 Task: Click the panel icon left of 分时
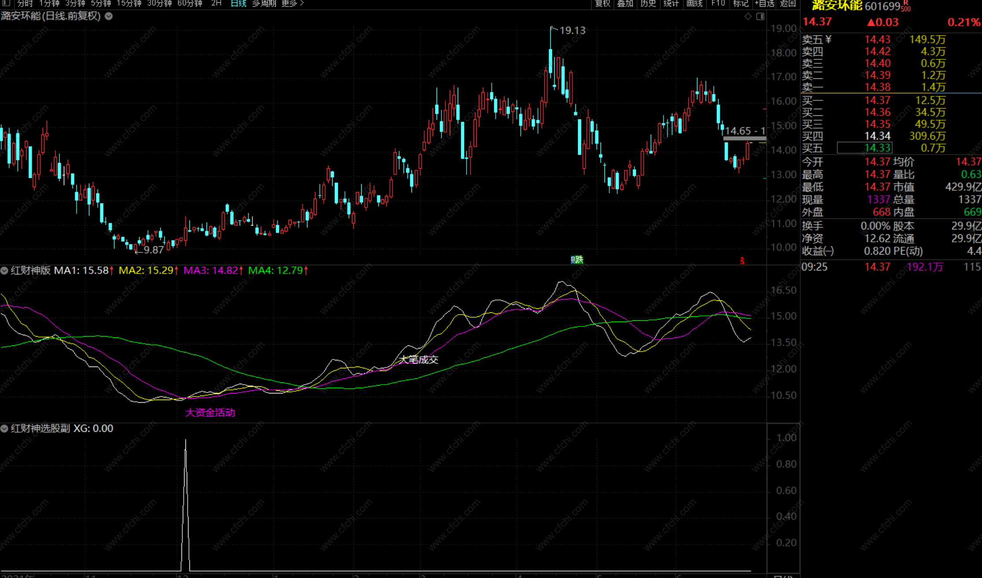(6, 3)
